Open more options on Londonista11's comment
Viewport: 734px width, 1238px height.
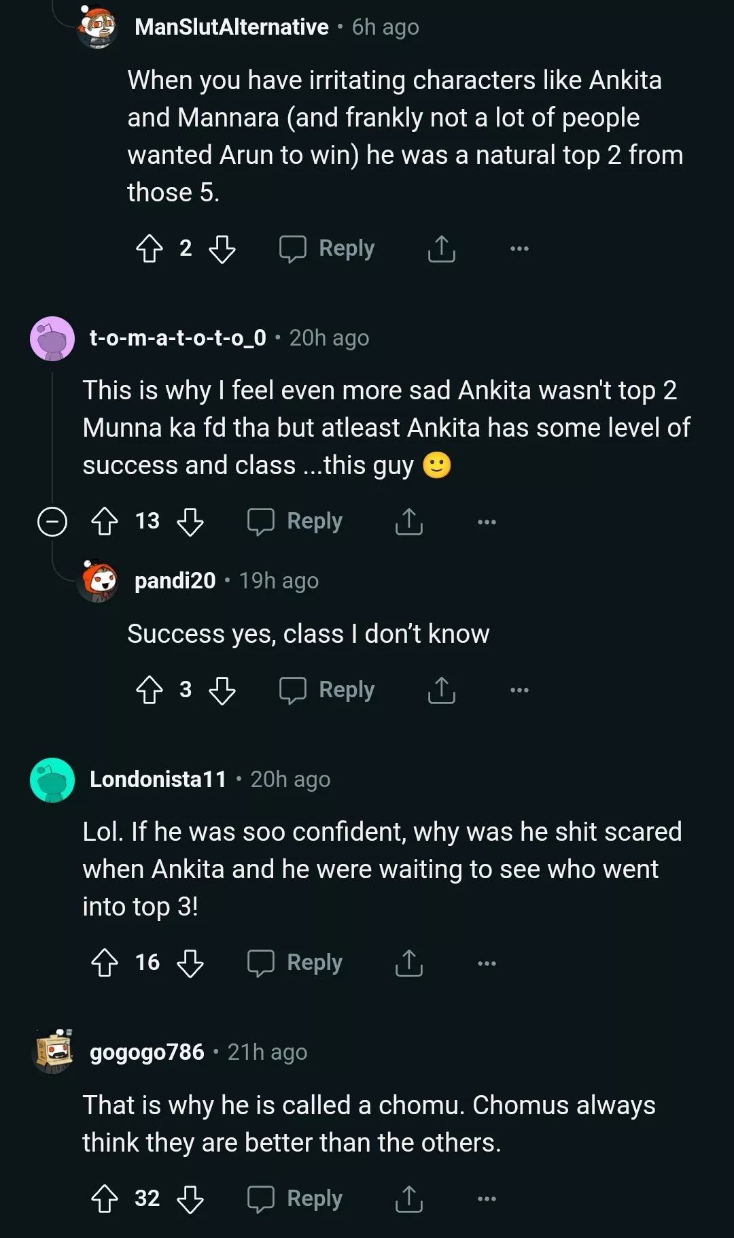pos(487,963)
